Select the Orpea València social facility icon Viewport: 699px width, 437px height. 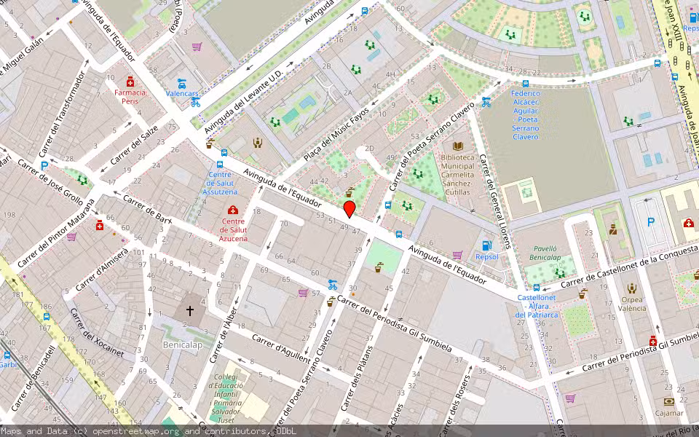tap(632, 288)
